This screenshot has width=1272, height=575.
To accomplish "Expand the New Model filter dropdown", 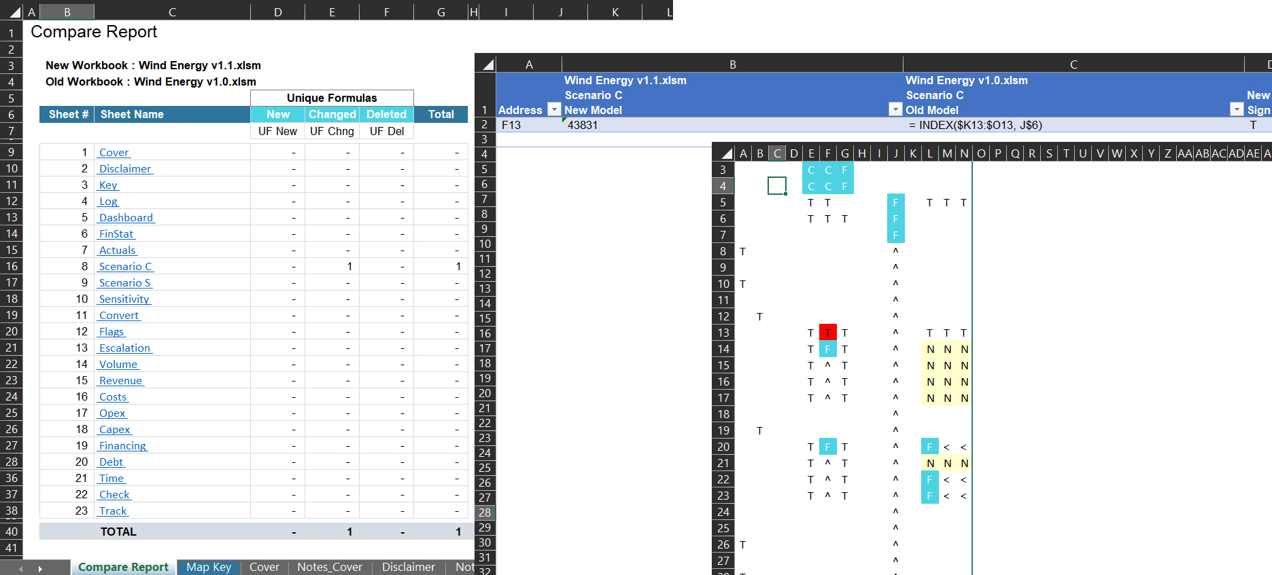I will [895, 110].
